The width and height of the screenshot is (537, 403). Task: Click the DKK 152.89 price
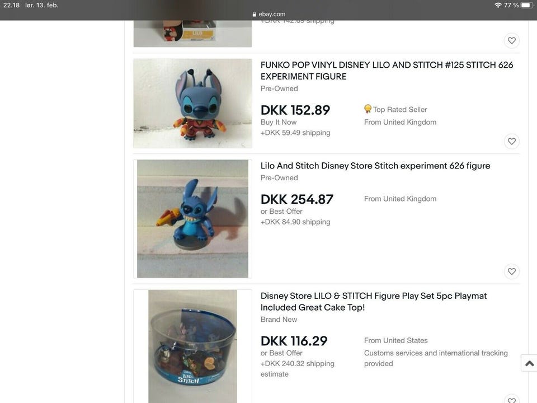pyautogui.click(x=295, y=110)
